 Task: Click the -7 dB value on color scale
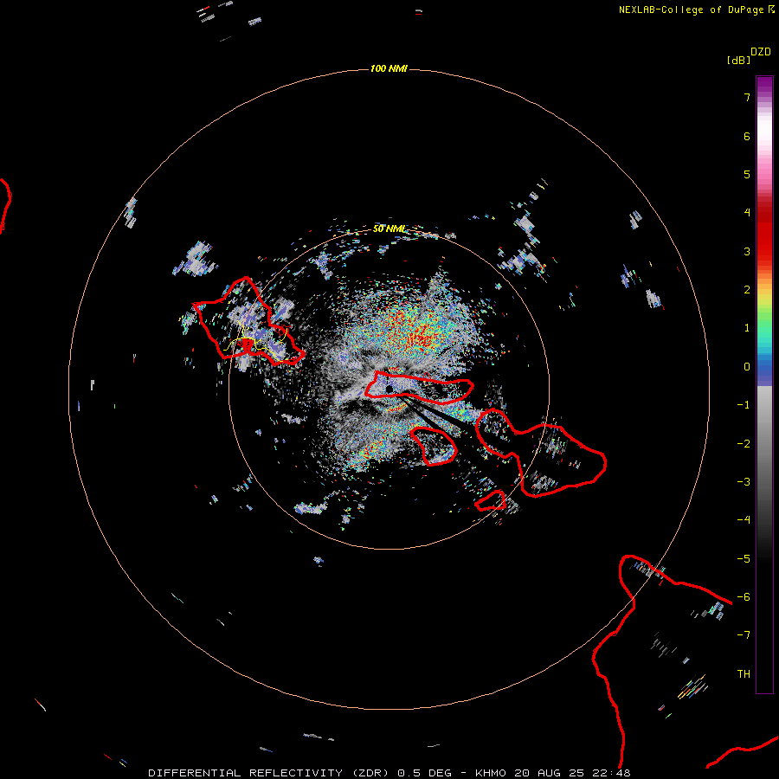744,634
